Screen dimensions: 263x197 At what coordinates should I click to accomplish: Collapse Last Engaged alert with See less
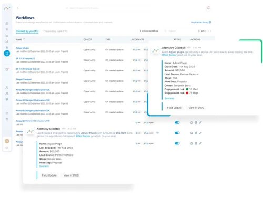point(44,166)
